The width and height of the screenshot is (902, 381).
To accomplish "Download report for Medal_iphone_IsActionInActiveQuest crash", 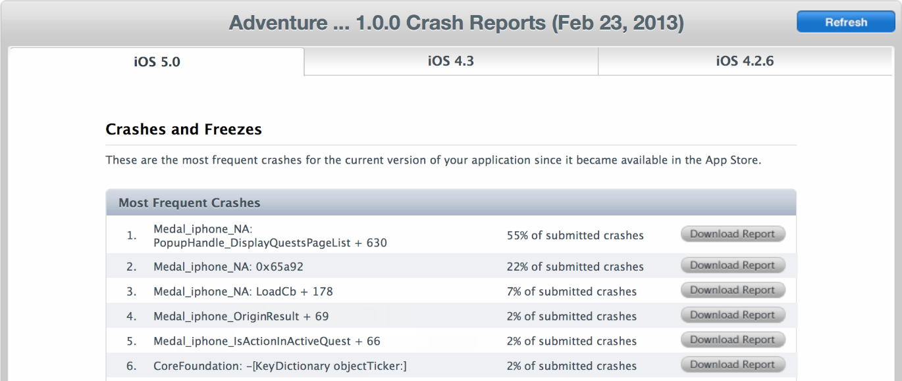I will click(x=732, y=340).
